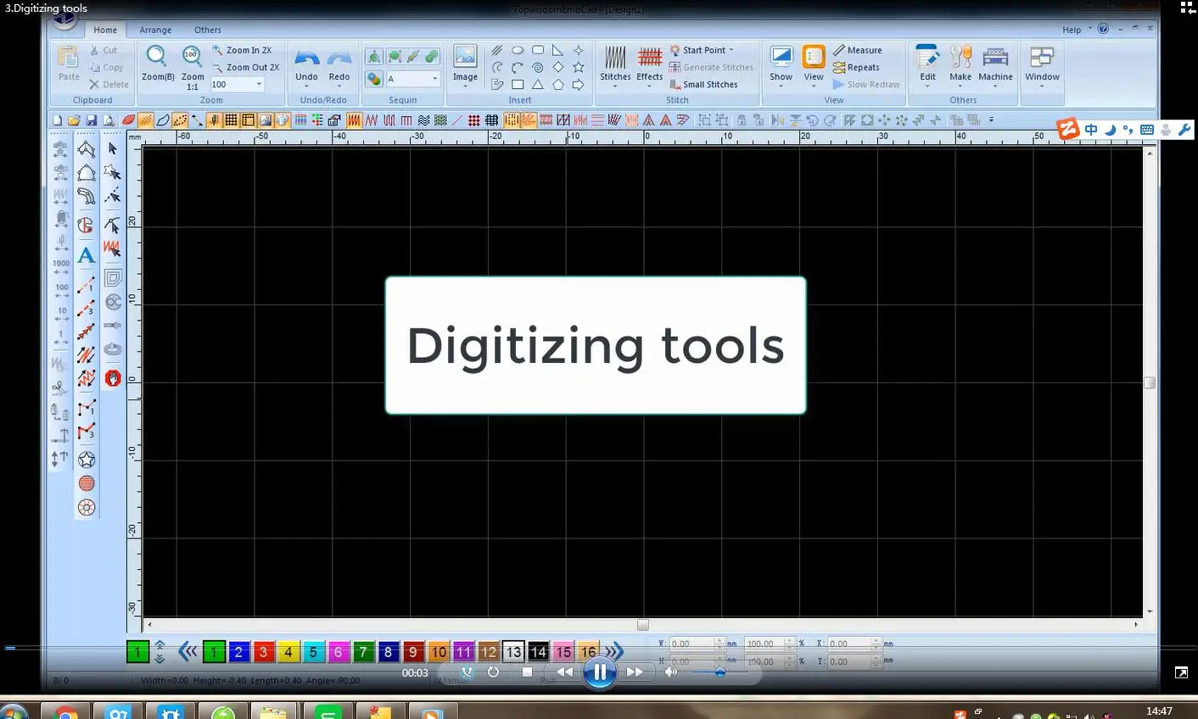Insert a five-point star shape
This screenshot has width=1198, height=719.
point(579,67)
